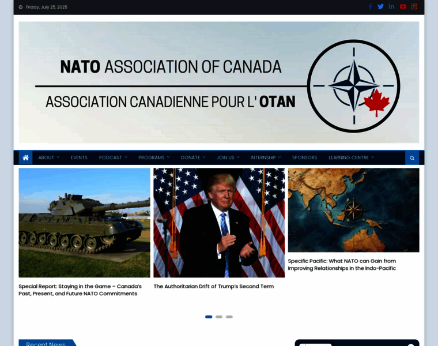This screenshot has height=346, width=438.
Task: Open the YouTube social icon
Action: click(403, 7)
